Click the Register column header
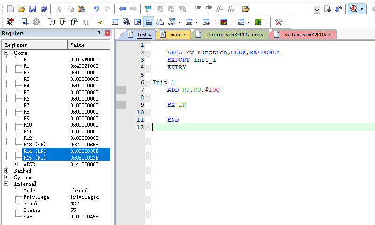375x225 pixels. tap(35, 45)
